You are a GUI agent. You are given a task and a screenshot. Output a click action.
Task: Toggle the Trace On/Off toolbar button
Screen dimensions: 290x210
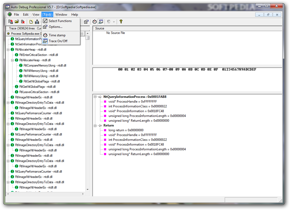(101, 22)
